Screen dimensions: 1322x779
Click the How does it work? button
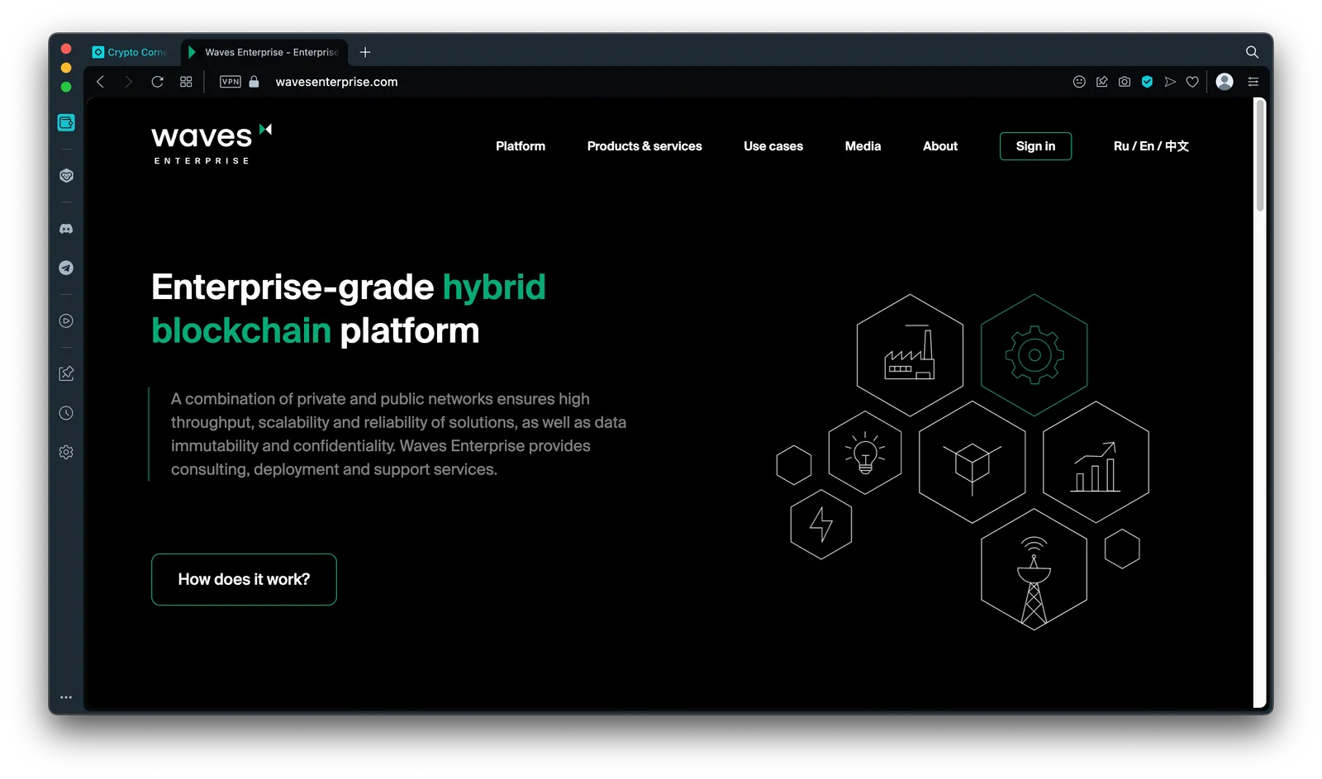(244, 579)
